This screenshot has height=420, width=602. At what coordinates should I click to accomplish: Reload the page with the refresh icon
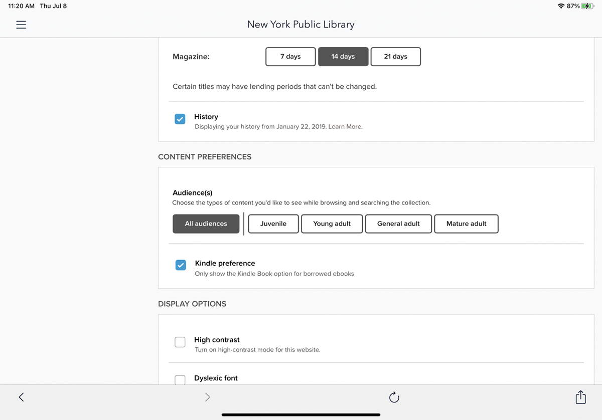coord(394,397)
